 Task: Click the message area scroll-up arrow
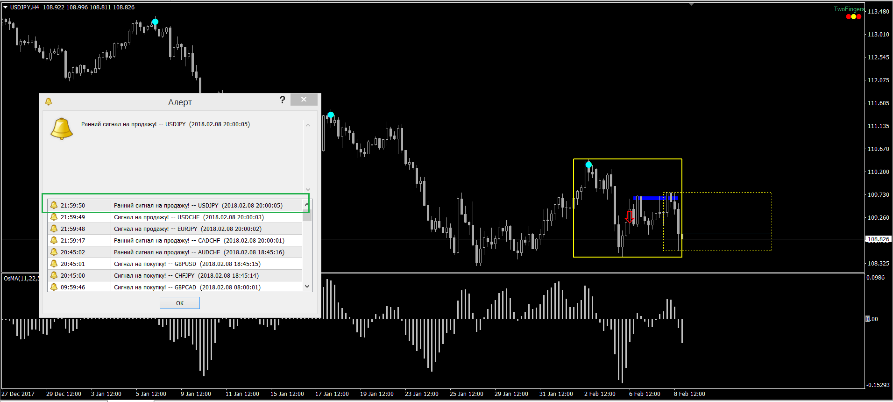[308, 125]
